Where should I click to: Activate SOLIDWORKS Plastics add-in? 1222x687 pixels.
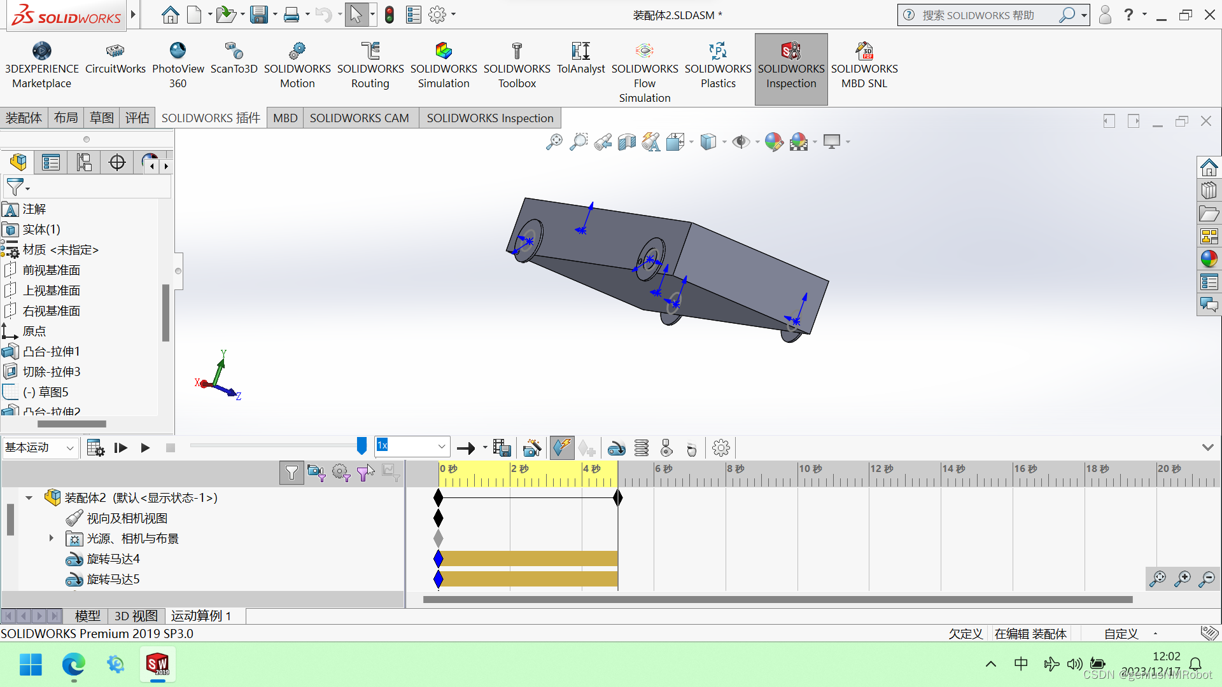click(x=718, y=66)
